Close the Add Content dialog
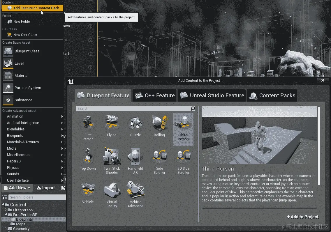Image resolution: width=331 pixels, height=232 pixels. point(323,80)
